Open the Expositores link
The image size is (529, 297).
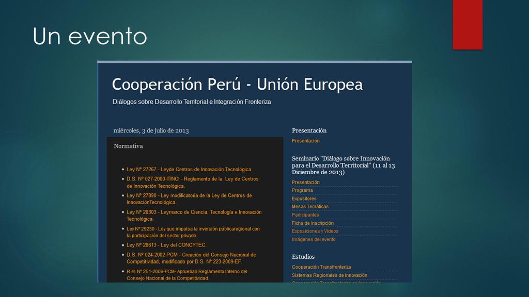click(304, 199)
